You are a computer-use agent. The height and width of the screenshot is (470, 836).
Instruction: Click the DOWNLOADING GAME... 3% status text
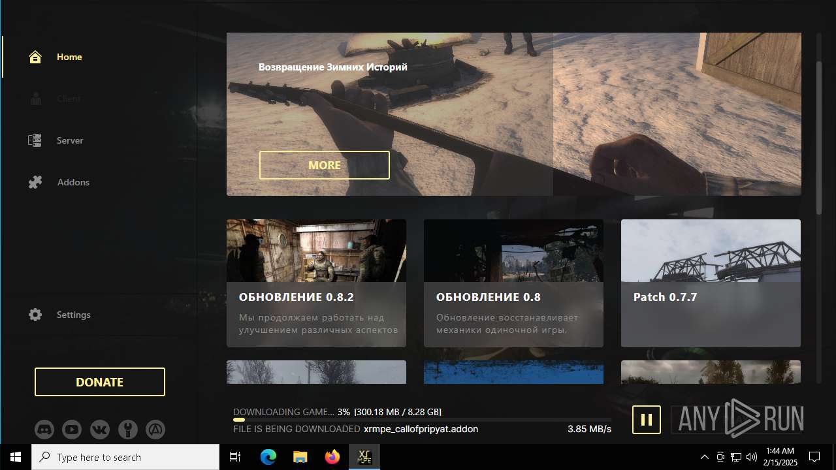(x=291, y=412)
